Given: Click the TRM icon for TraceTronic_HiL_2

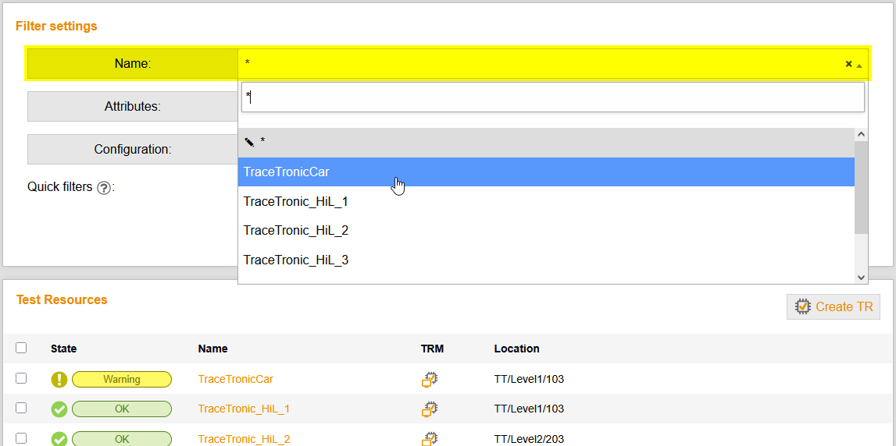Looking at the screenshot, I should click(x=430, y=438).
